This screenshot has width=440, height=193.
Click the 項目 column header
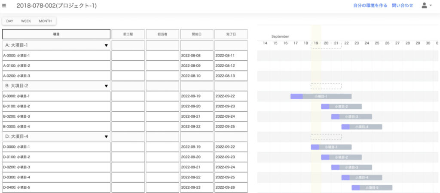(56, 34)
